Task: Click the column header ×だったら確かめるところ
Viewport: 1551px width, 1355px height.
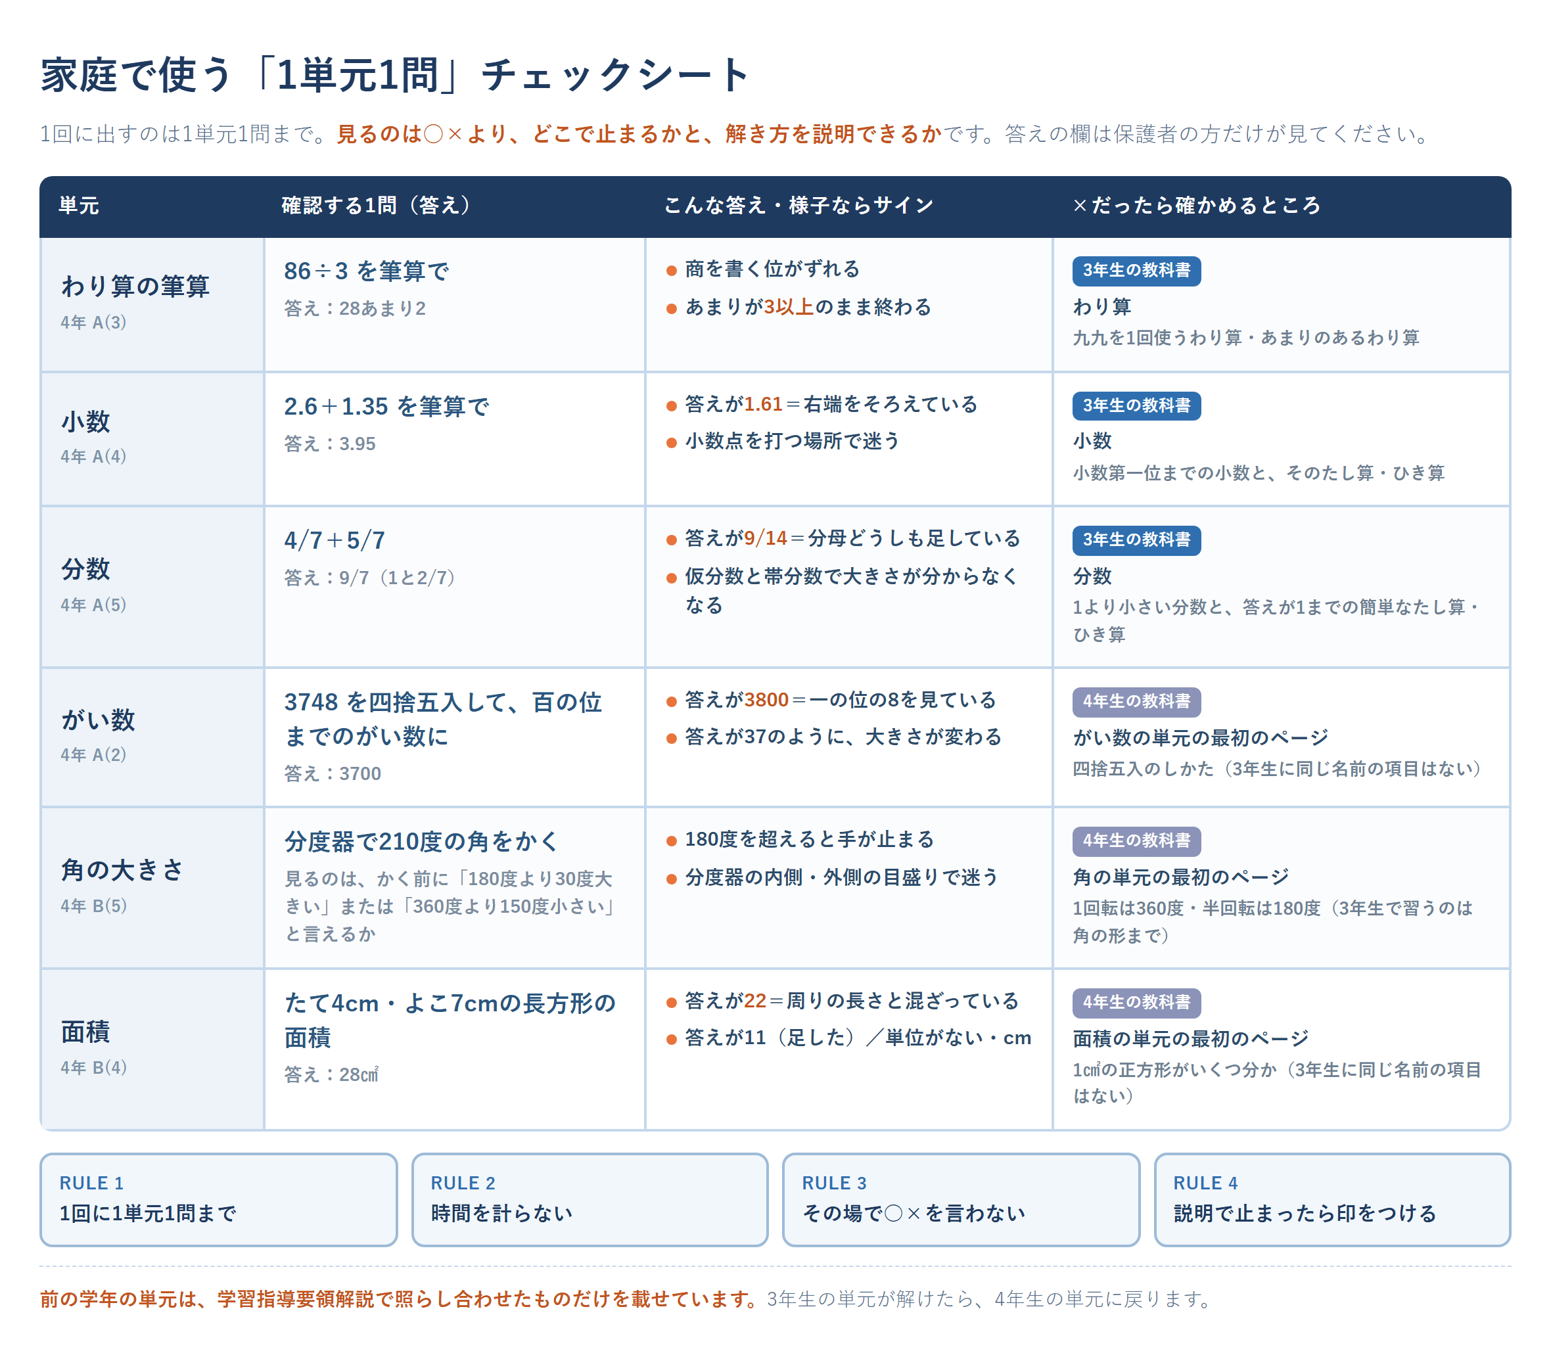Action: click(1196, 206)
